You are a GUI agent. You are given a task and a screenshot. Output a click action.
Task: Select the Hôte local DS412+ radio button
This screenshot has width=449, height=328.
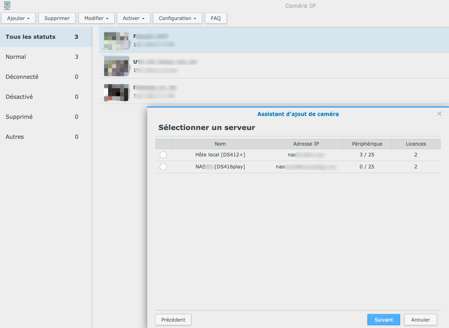click(x=163, y=155)
